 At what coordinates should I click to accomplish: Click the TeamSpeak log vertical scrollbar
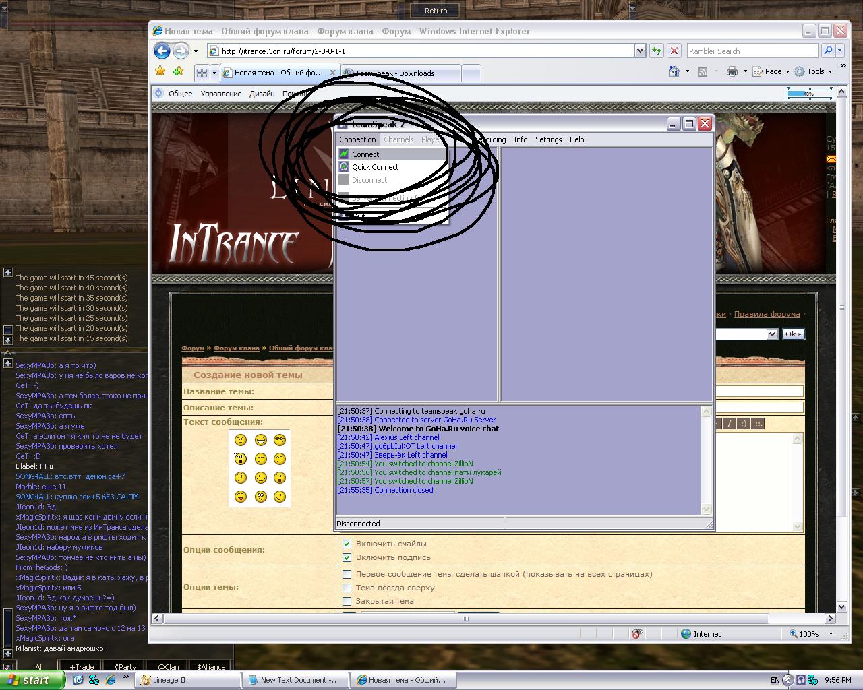point(706,460)
